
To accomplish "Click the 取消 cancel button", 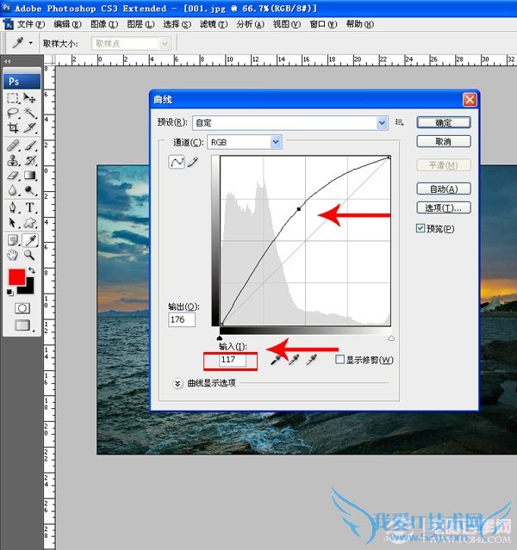I will pos(444,141).
